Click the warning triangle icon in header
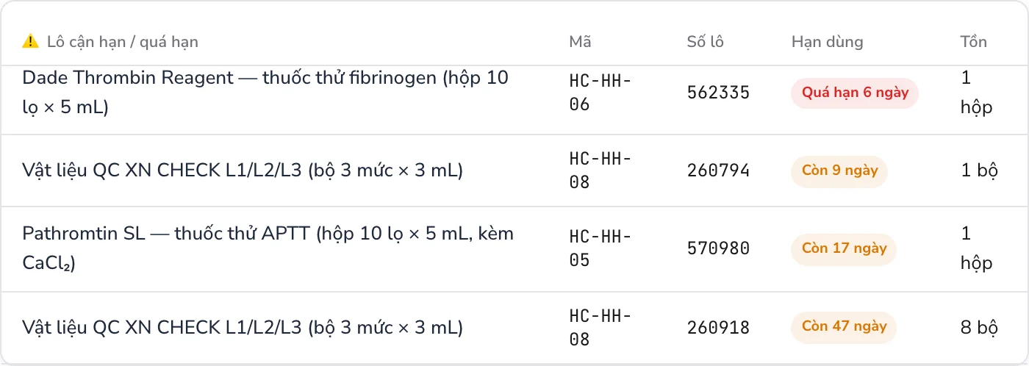Screen dimensions: 1029x366 (31, 41)
